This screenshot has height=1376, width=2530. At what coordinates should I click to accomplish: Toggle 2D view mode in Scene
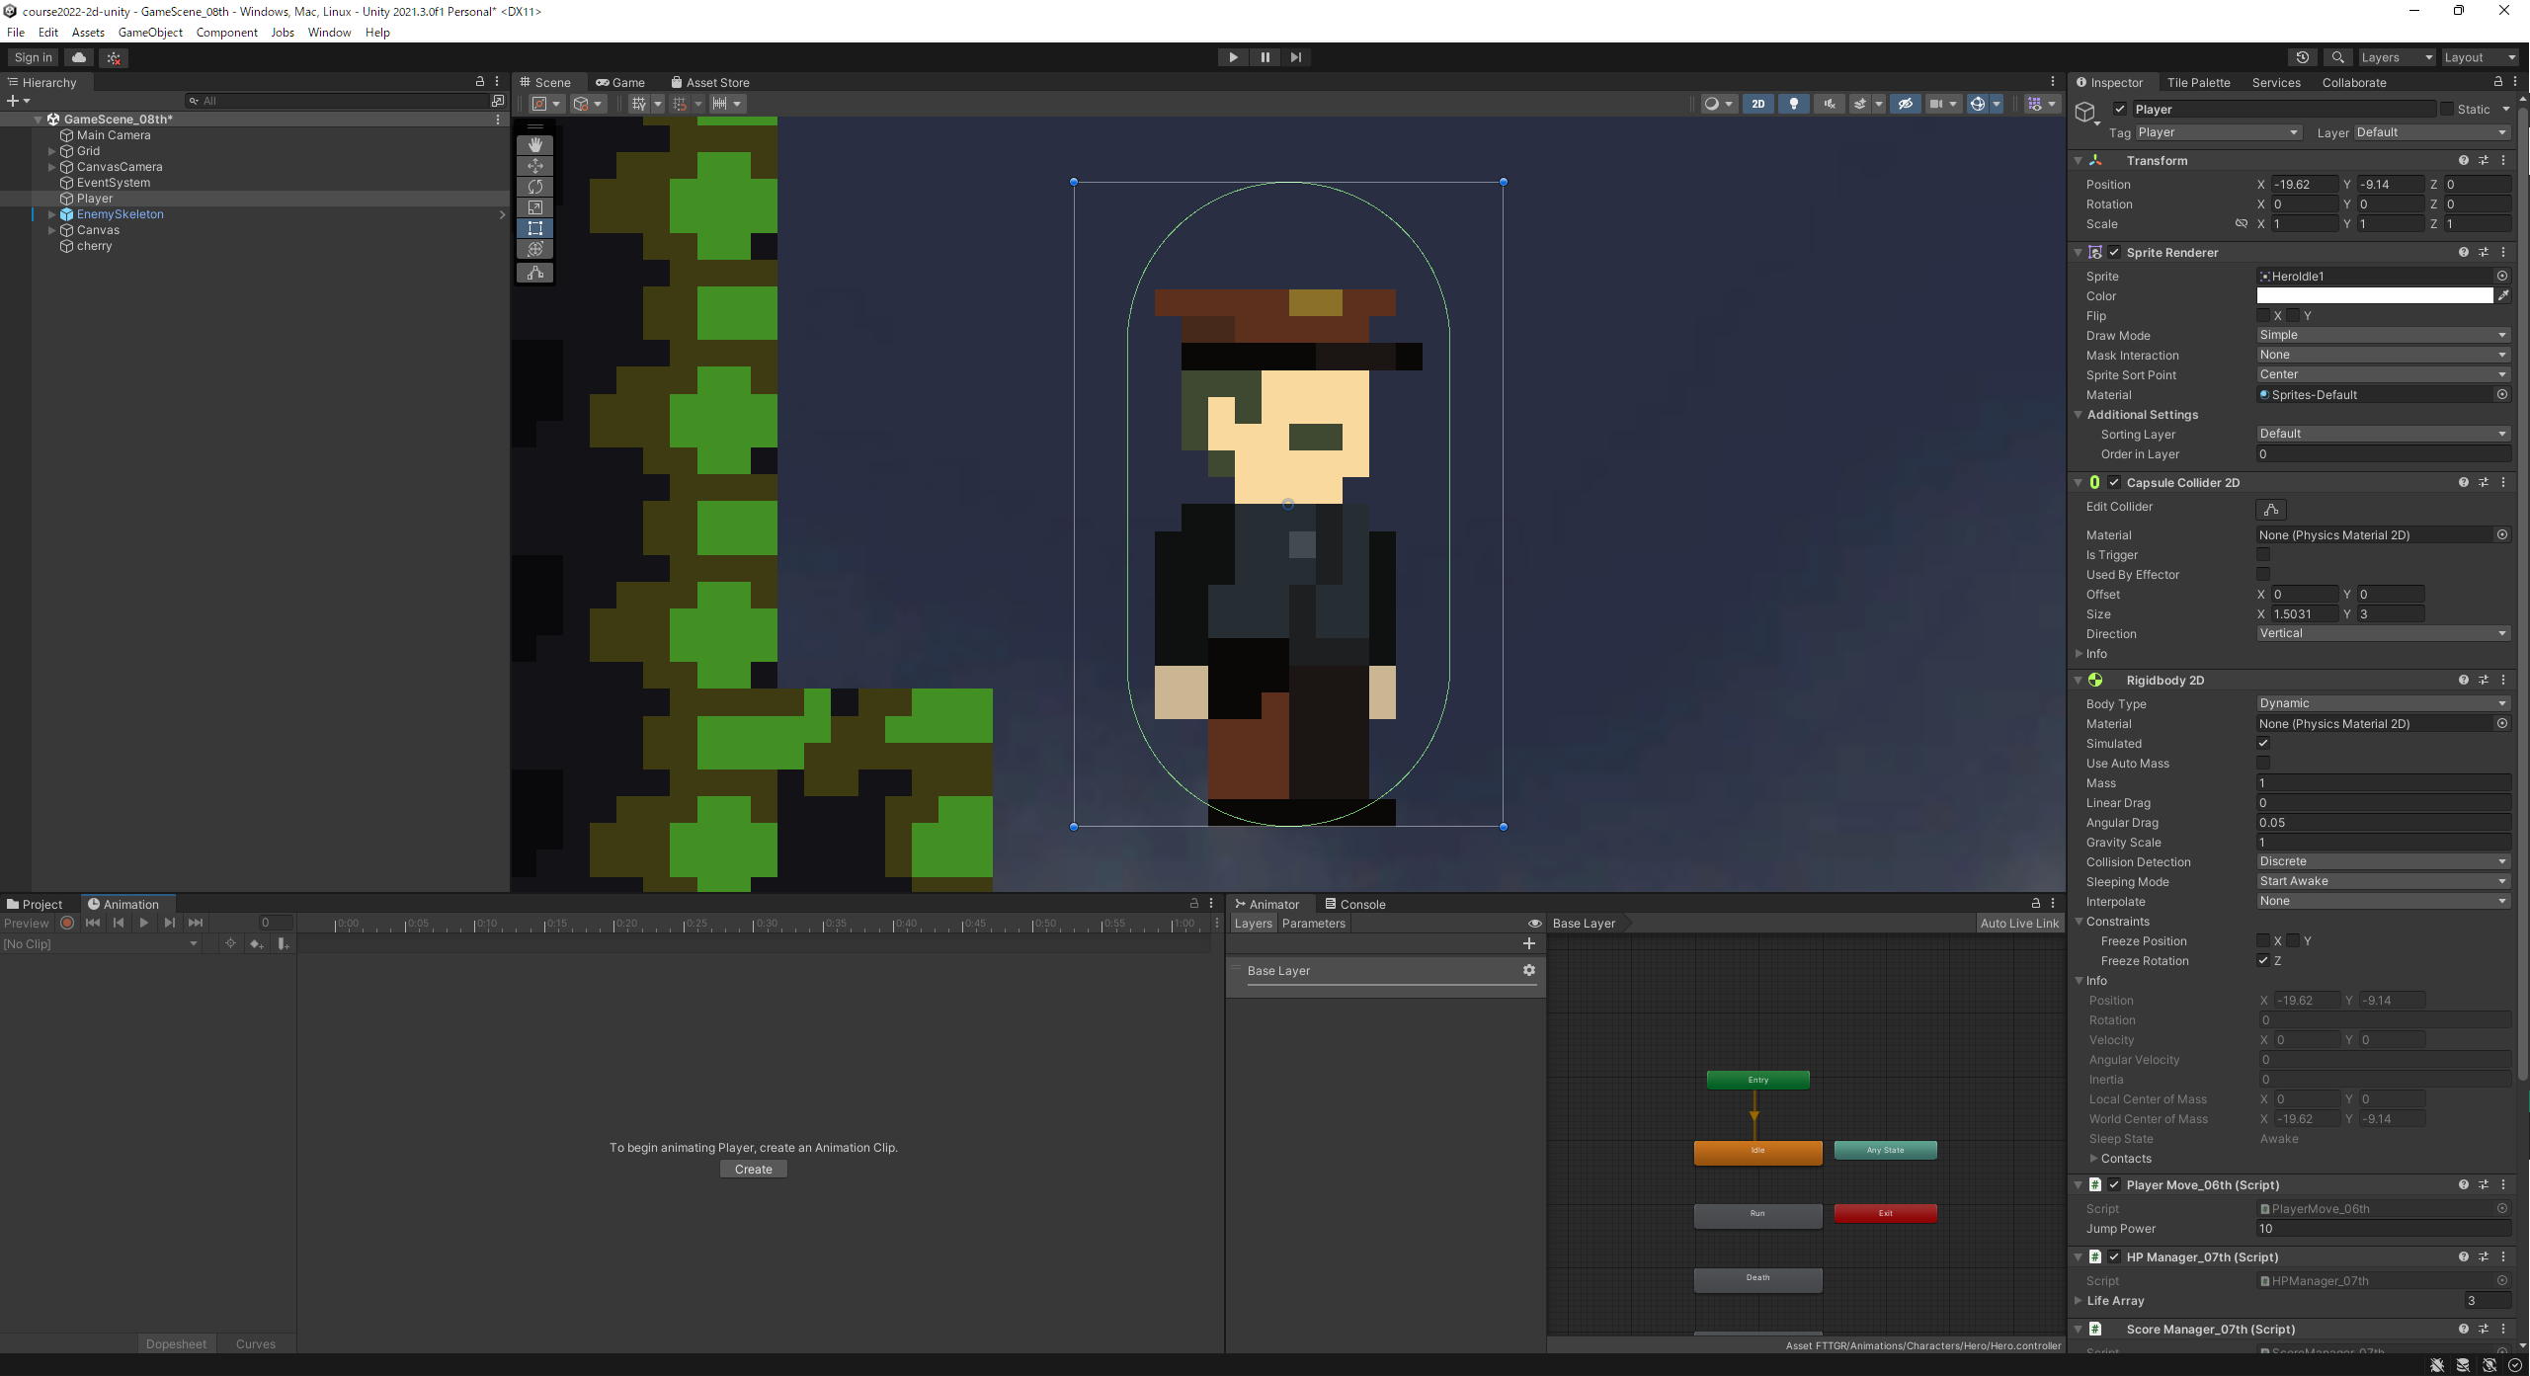coord(1757,104)
